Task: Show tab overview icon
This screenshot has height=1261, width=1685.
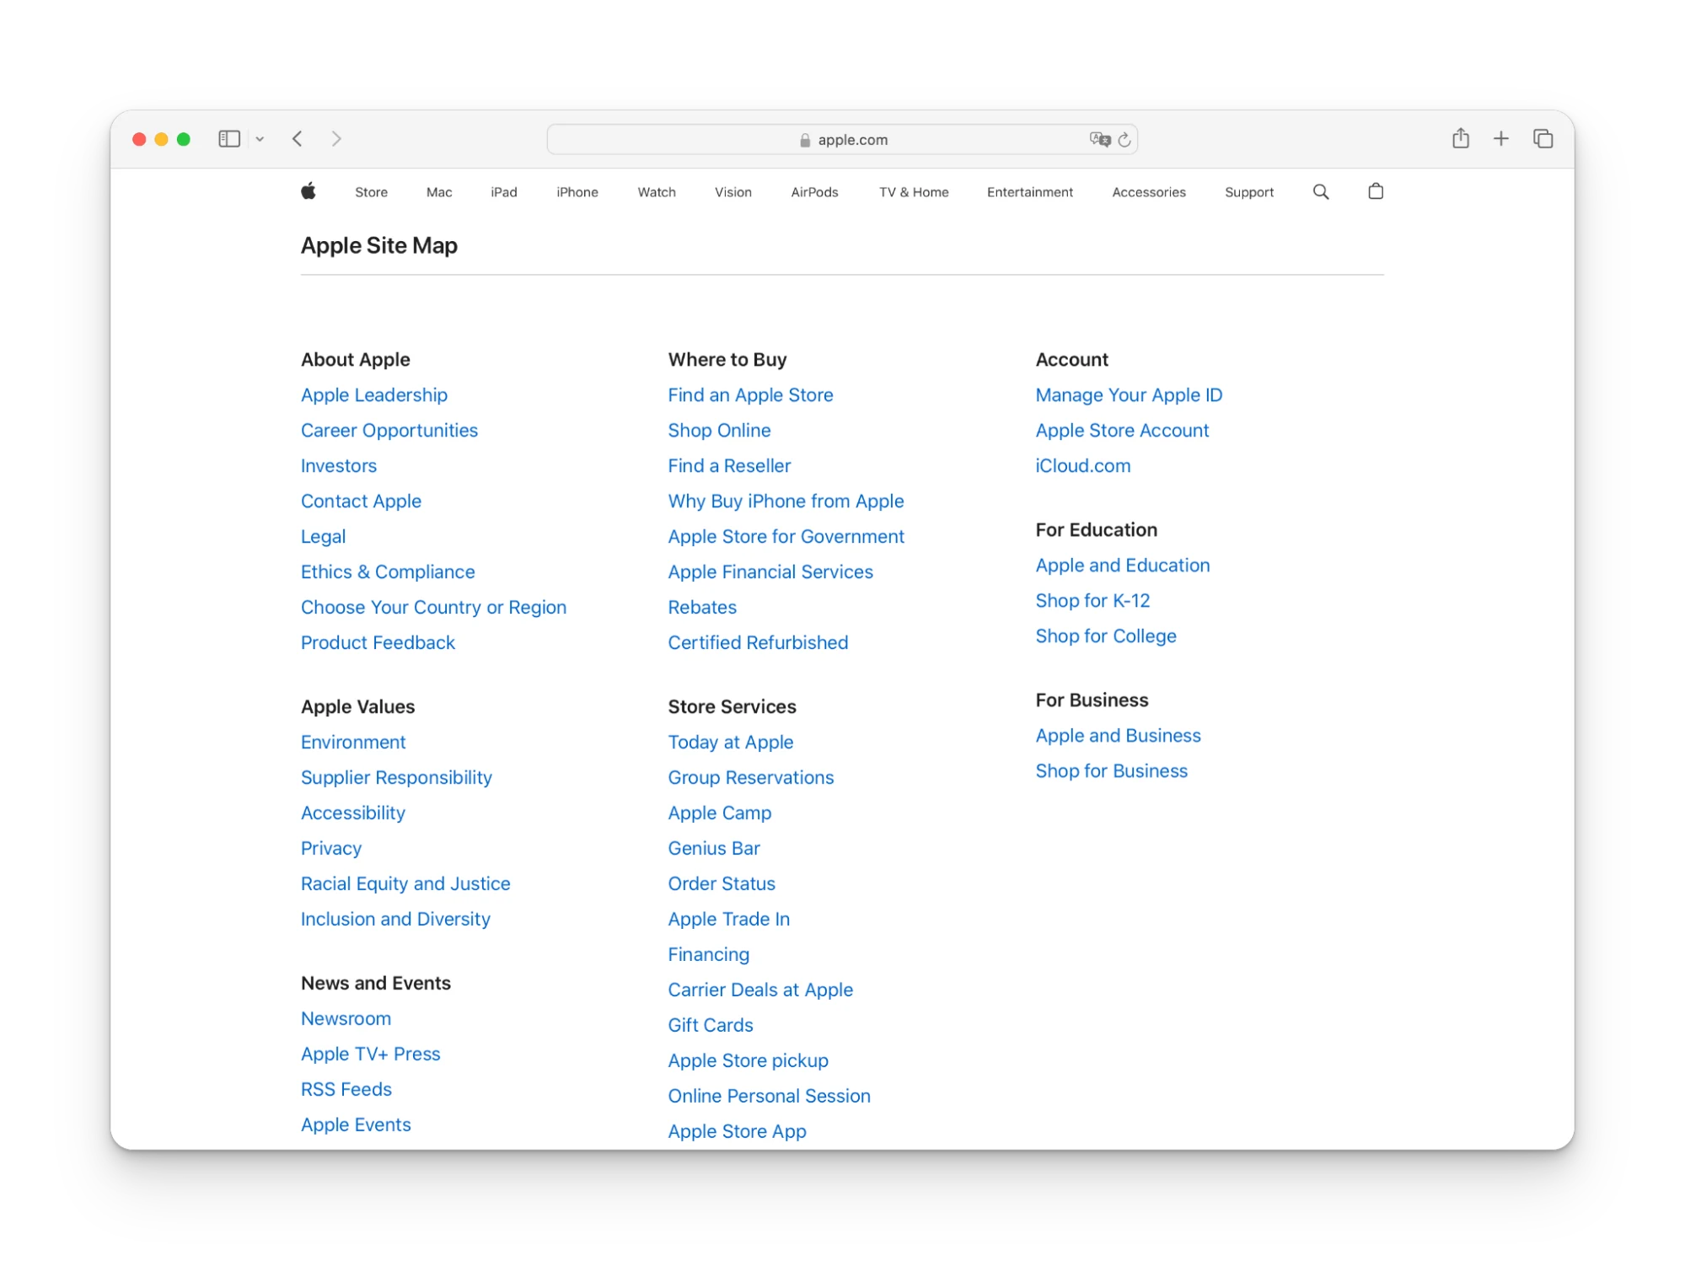Action: (1543, 139)
